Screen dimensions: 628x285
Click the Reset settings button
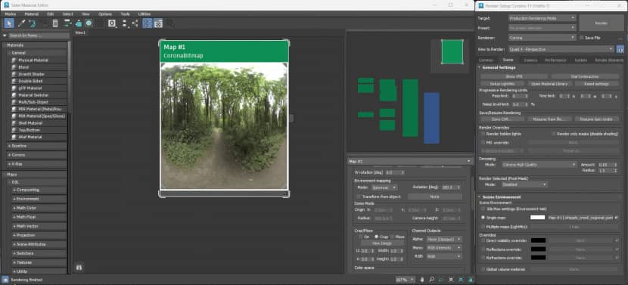tap(597, 84)
